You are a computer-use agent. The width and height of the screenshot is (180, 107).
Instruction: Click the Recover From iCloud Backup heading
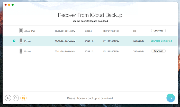tap(90, 15)
